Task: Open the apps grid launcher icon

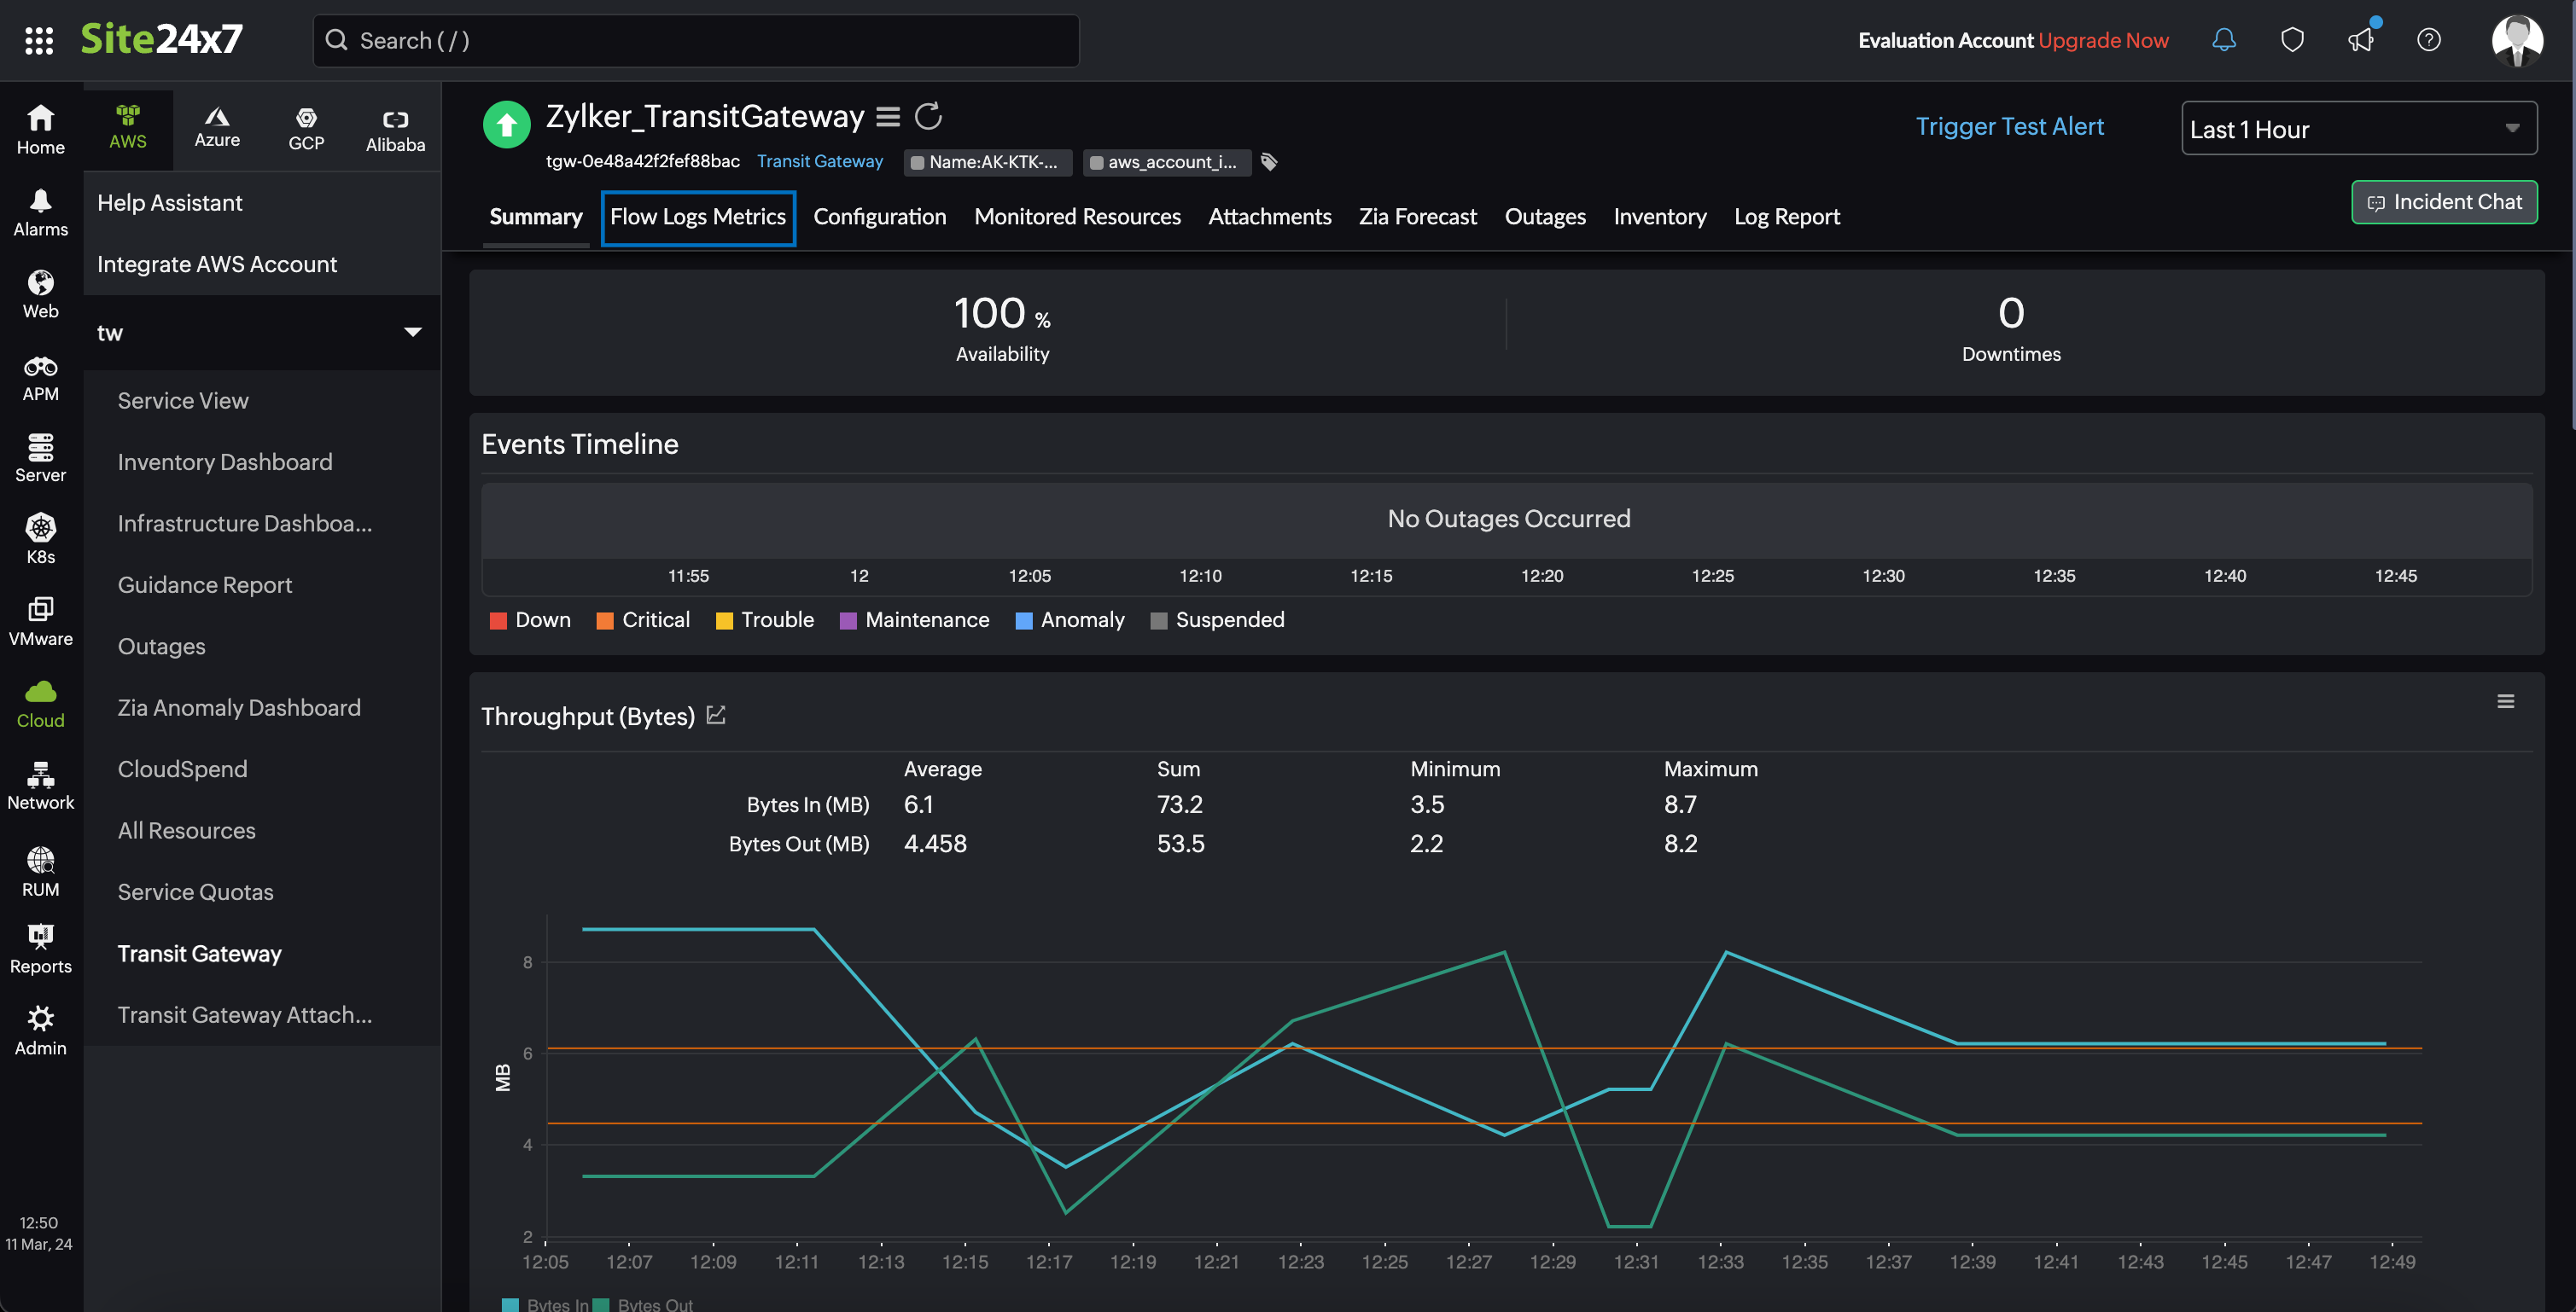Action: click(39, 40)
